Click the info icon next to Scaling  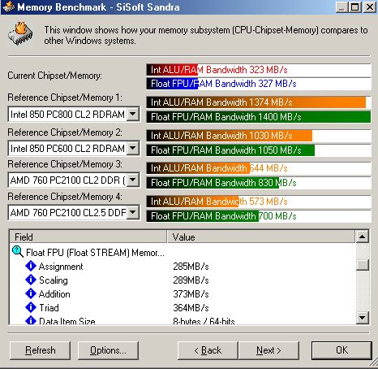(31, 280)
